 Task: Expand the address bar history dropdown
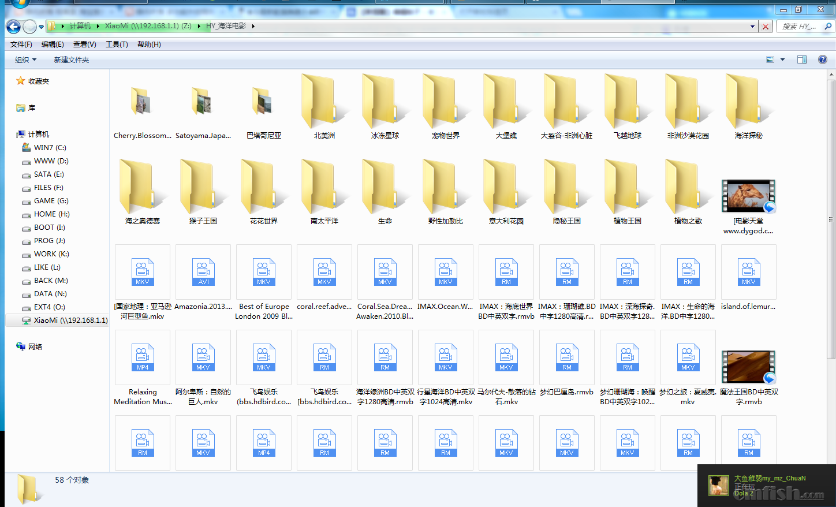[x=752, y=27]
